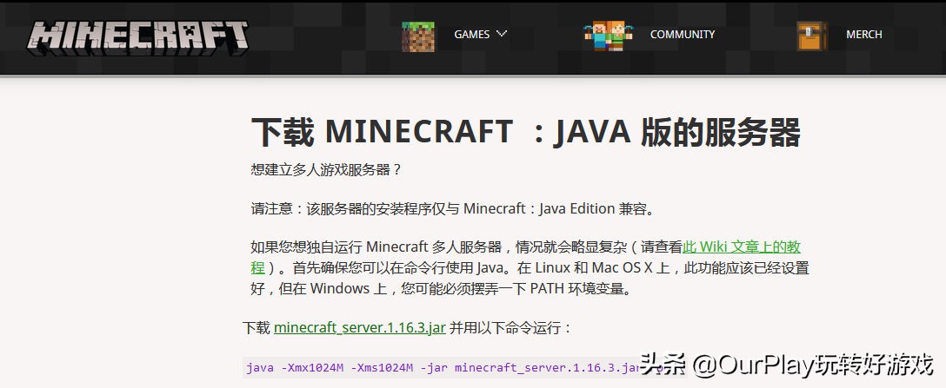Open the MERCH menu item

pyautogui.click(x=864, y=35)
